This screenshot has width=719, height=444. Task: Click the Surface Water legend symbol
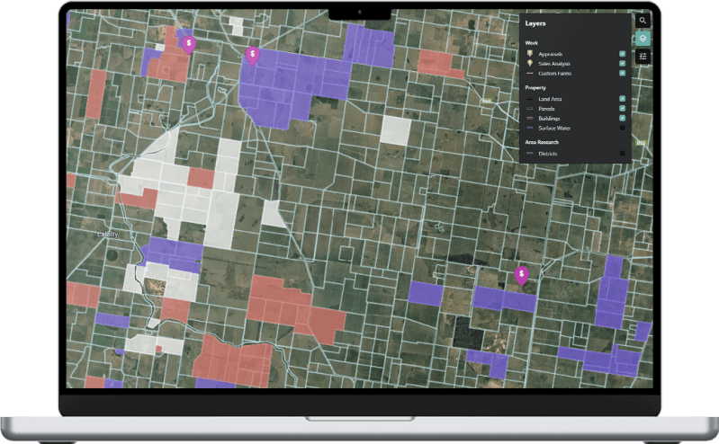tap(530, 129)
